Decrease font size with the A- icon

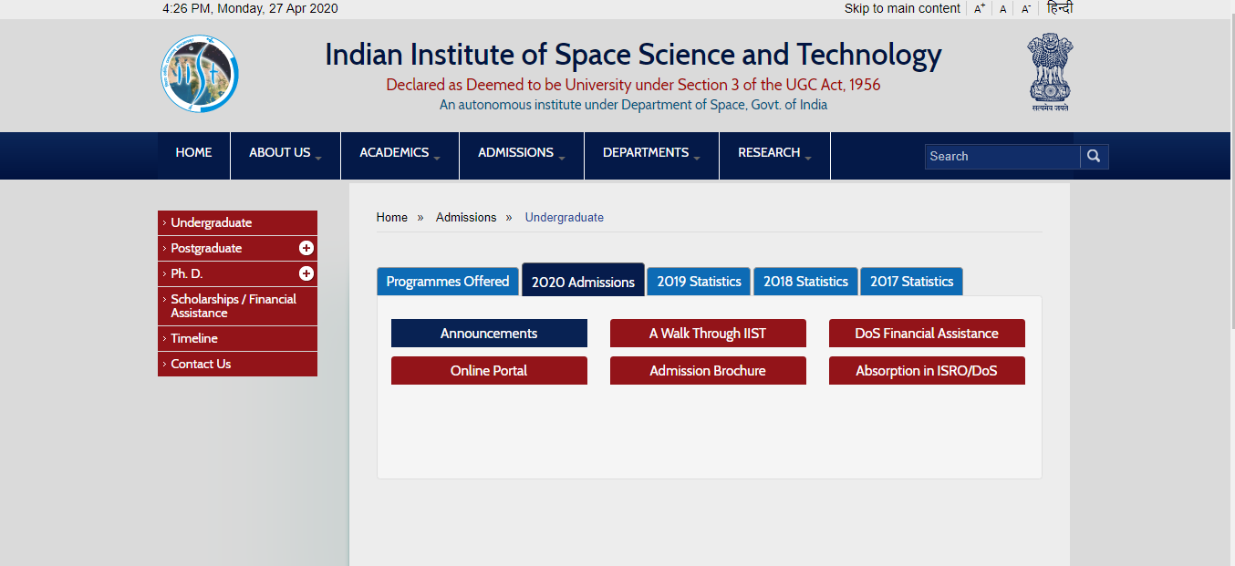(x=1025, y=8)
